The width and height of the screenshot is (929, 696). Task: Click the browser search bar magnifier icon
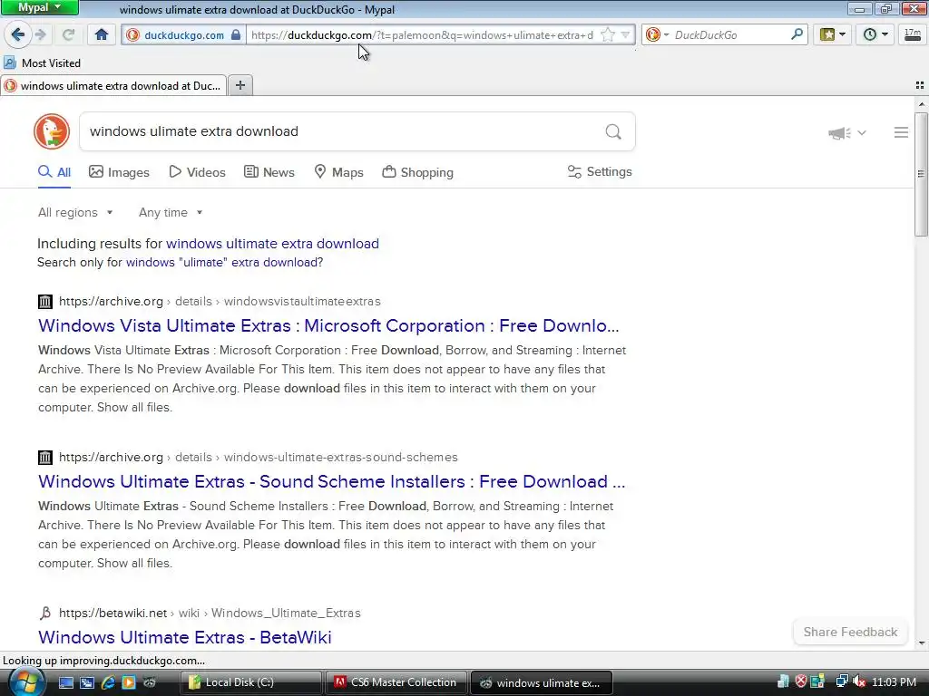797,34
